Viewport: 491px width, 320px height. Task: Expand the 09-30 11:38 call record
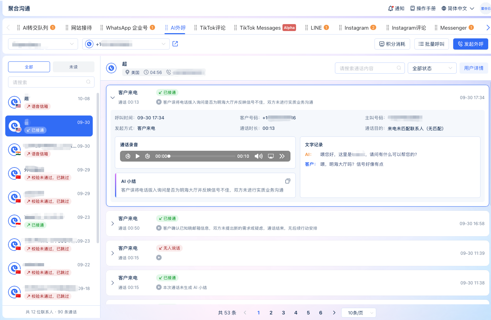(x=113, y=283)
